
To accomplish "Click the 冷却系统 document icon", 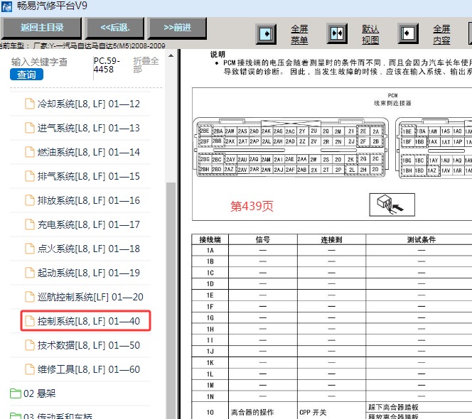I will pyautogui.click(x=30, y=104).
